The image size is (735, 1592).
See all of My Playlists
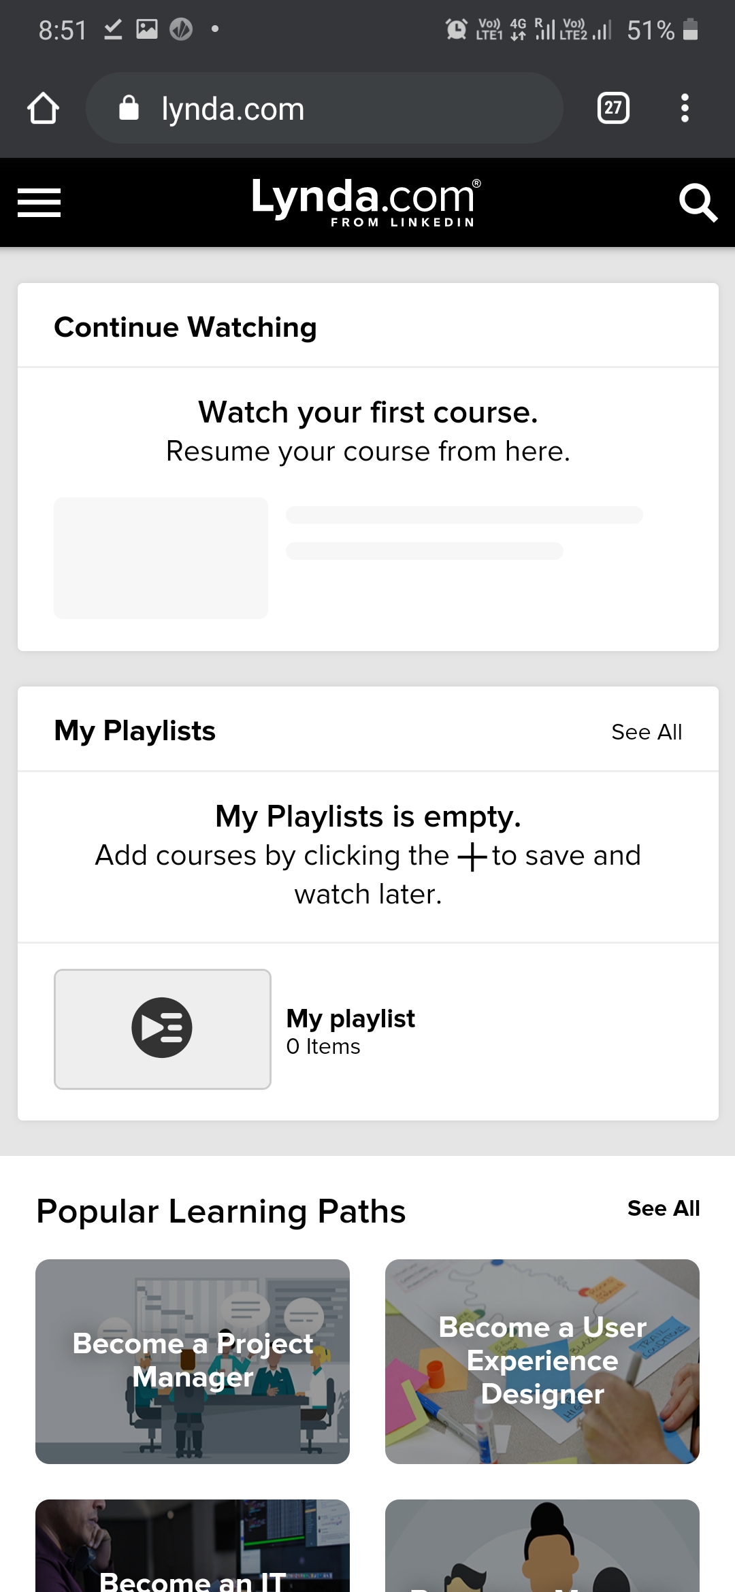coord(647,732)
